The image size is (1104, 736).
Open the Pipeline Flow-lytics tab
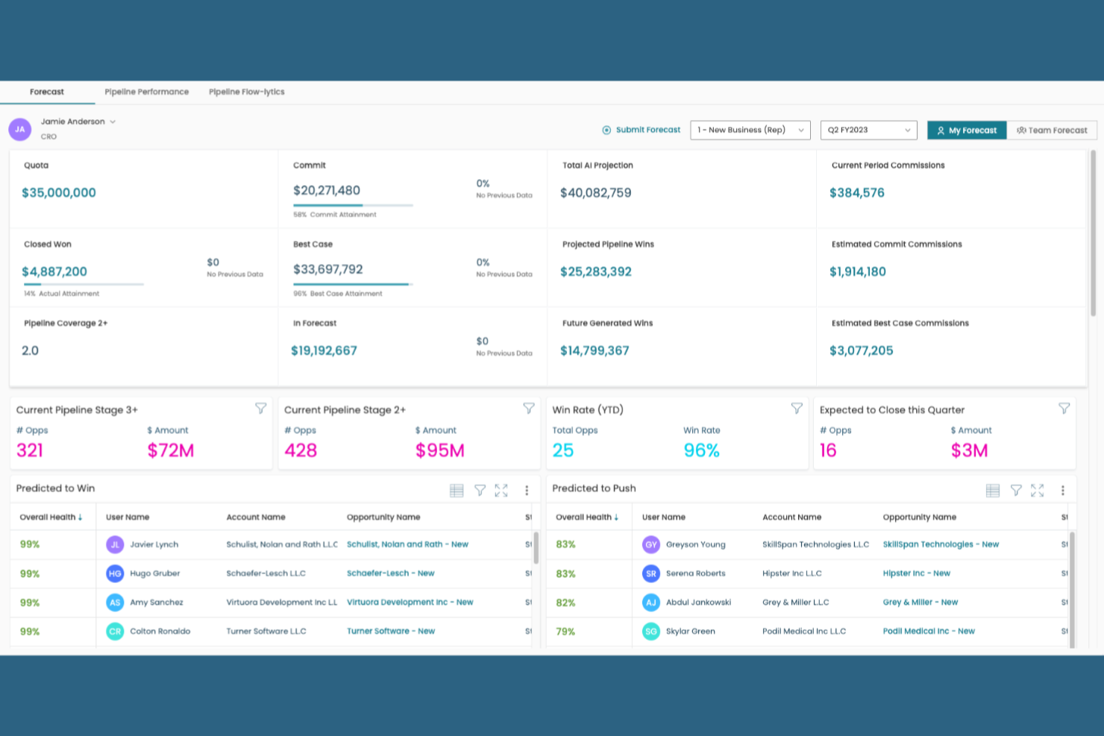pos(246,92)
